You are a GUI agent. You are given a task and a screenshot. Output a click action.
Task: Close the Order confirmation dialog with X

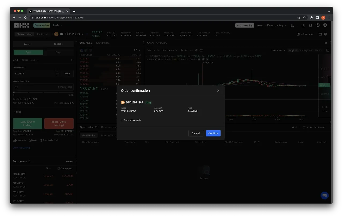click(x=218, y=91)
